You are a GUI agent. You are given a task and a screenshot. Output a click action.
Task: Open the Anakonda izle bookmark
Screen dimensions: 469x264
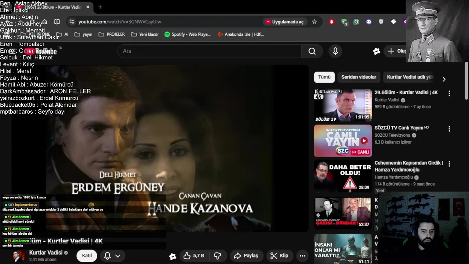click(x=241, y=34)
